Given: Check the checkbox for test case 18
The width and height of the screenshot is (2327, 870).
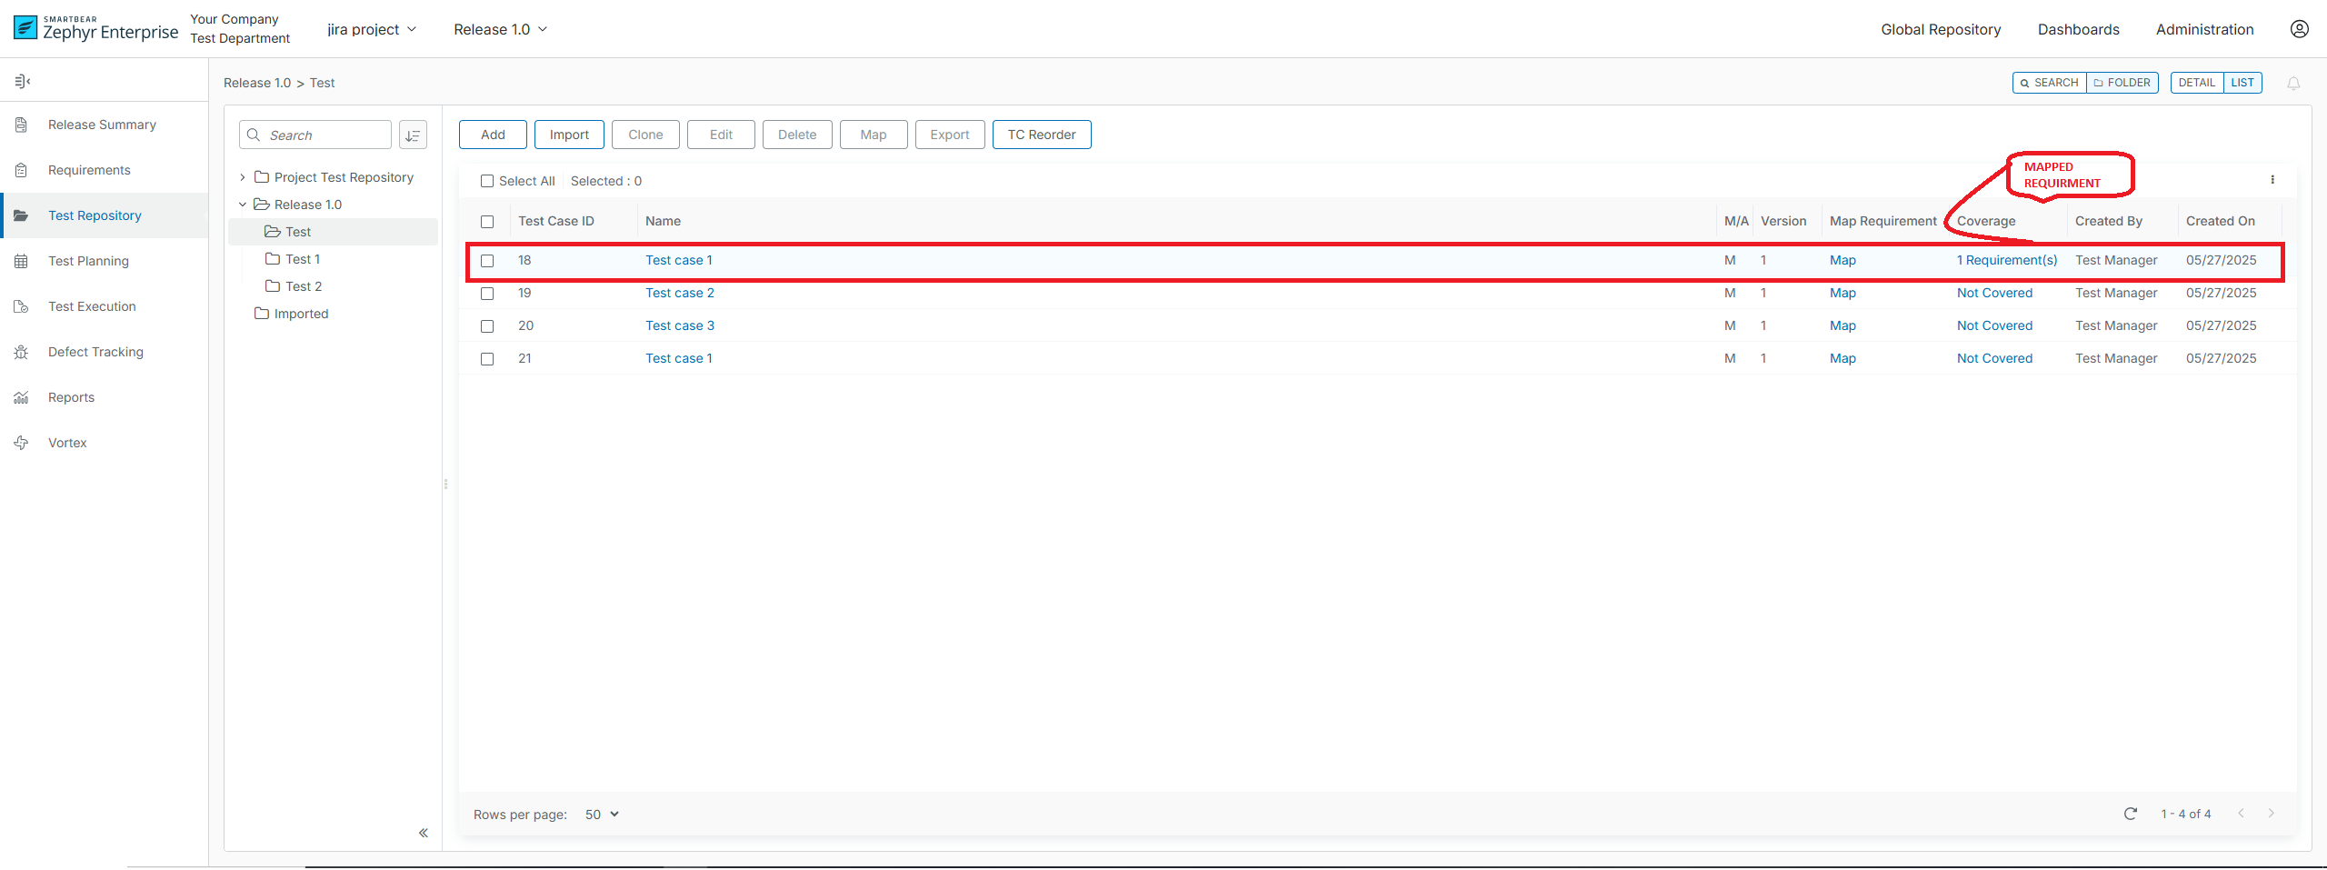Looking at the screenshot, I should click(x=488, y=261).
